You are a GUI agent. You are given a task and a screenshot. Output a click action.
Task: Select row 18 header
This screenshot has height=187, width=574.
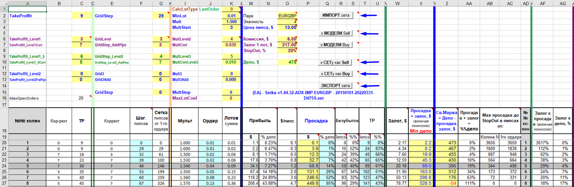pos(4,121)
